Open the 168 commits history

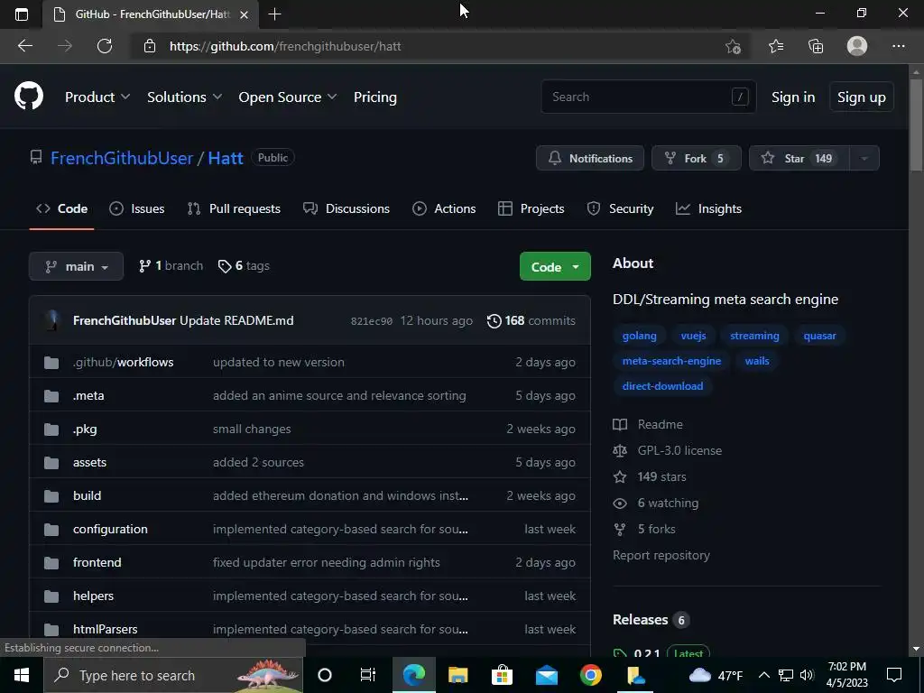point(531,320)
